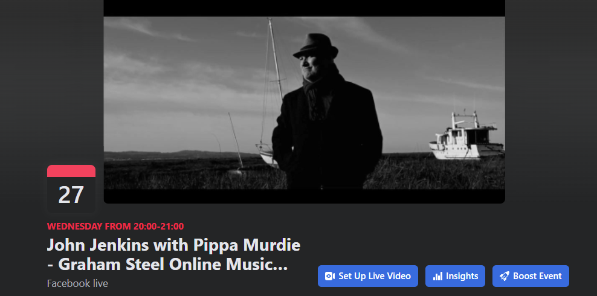Open event Insights
This screenshot has height=296, width=597.
point(455,276)
